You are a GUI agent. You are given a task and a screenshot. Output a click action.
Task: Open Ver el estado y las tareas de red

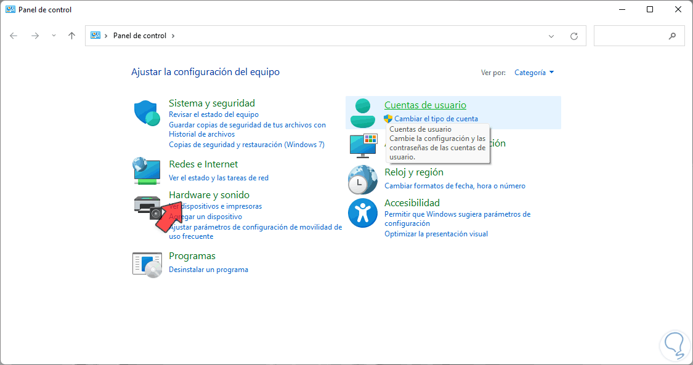(218, 178)
